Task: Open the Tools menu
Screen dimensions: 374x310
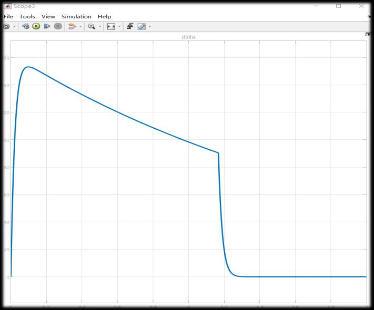Action: click(x=27, y=16)
